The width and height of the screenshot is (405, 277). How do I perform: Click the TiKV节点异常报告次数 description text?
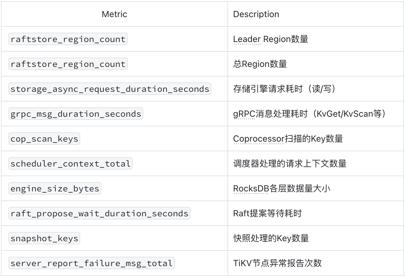click(277, 263)
